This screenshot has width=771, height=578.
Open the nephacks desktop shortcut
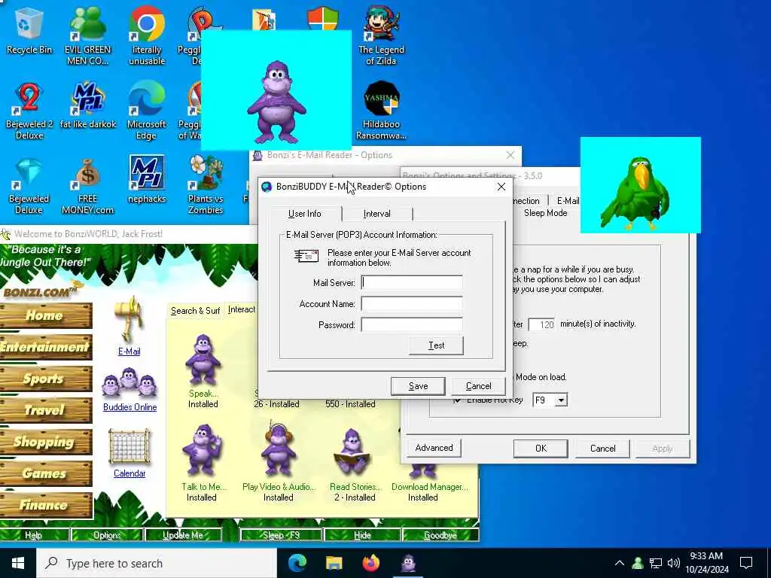click(x=147, y=180)
